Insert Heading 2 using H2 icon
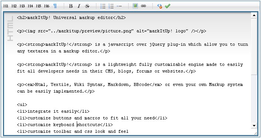Screen dimensions: 261x138 (x=14, y=6)
